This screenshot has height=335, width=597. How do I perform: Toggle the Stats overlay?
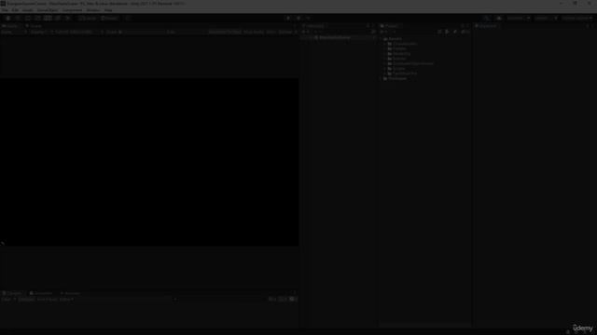[271, 33]
